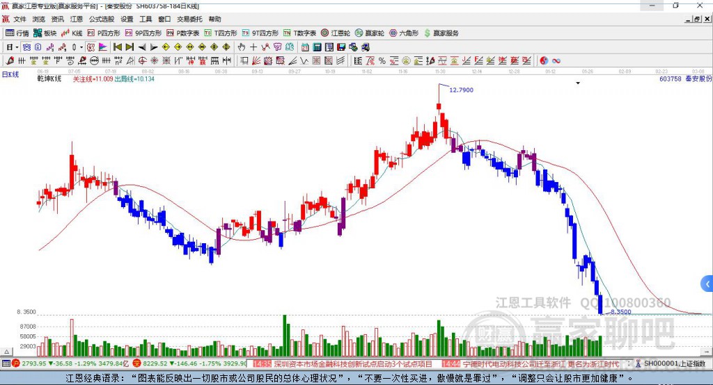Open the calculator icon in toolbar
The height and width of the screenshot is (385, 713).
point(317,47)
